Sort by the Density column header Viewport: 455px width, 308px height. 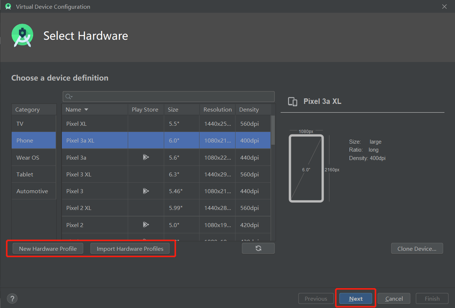pos(253,109)
